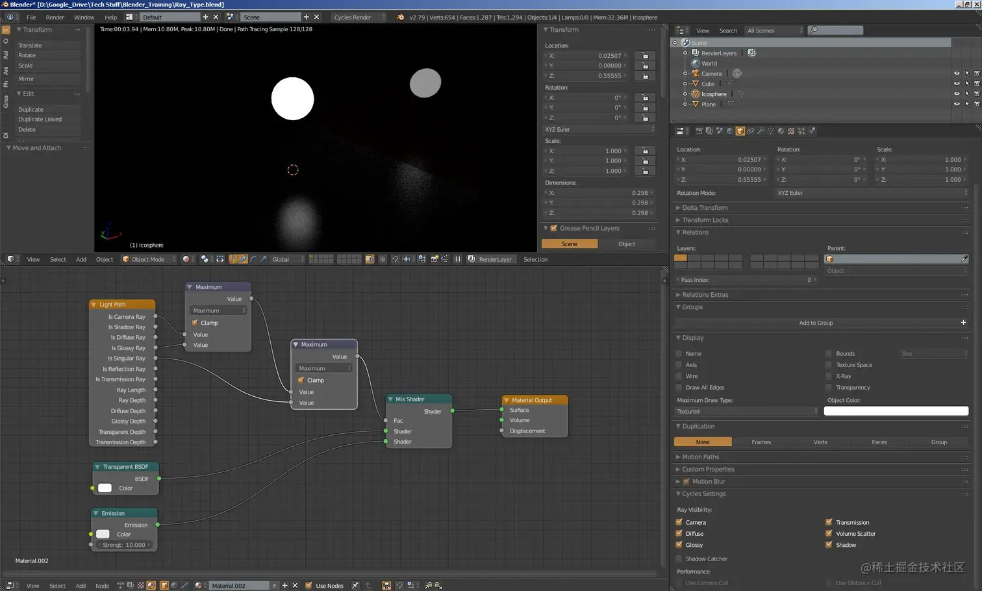The image size is (982, 591).
Task: Disable Camera ray visibility
Action: (679, 522)
